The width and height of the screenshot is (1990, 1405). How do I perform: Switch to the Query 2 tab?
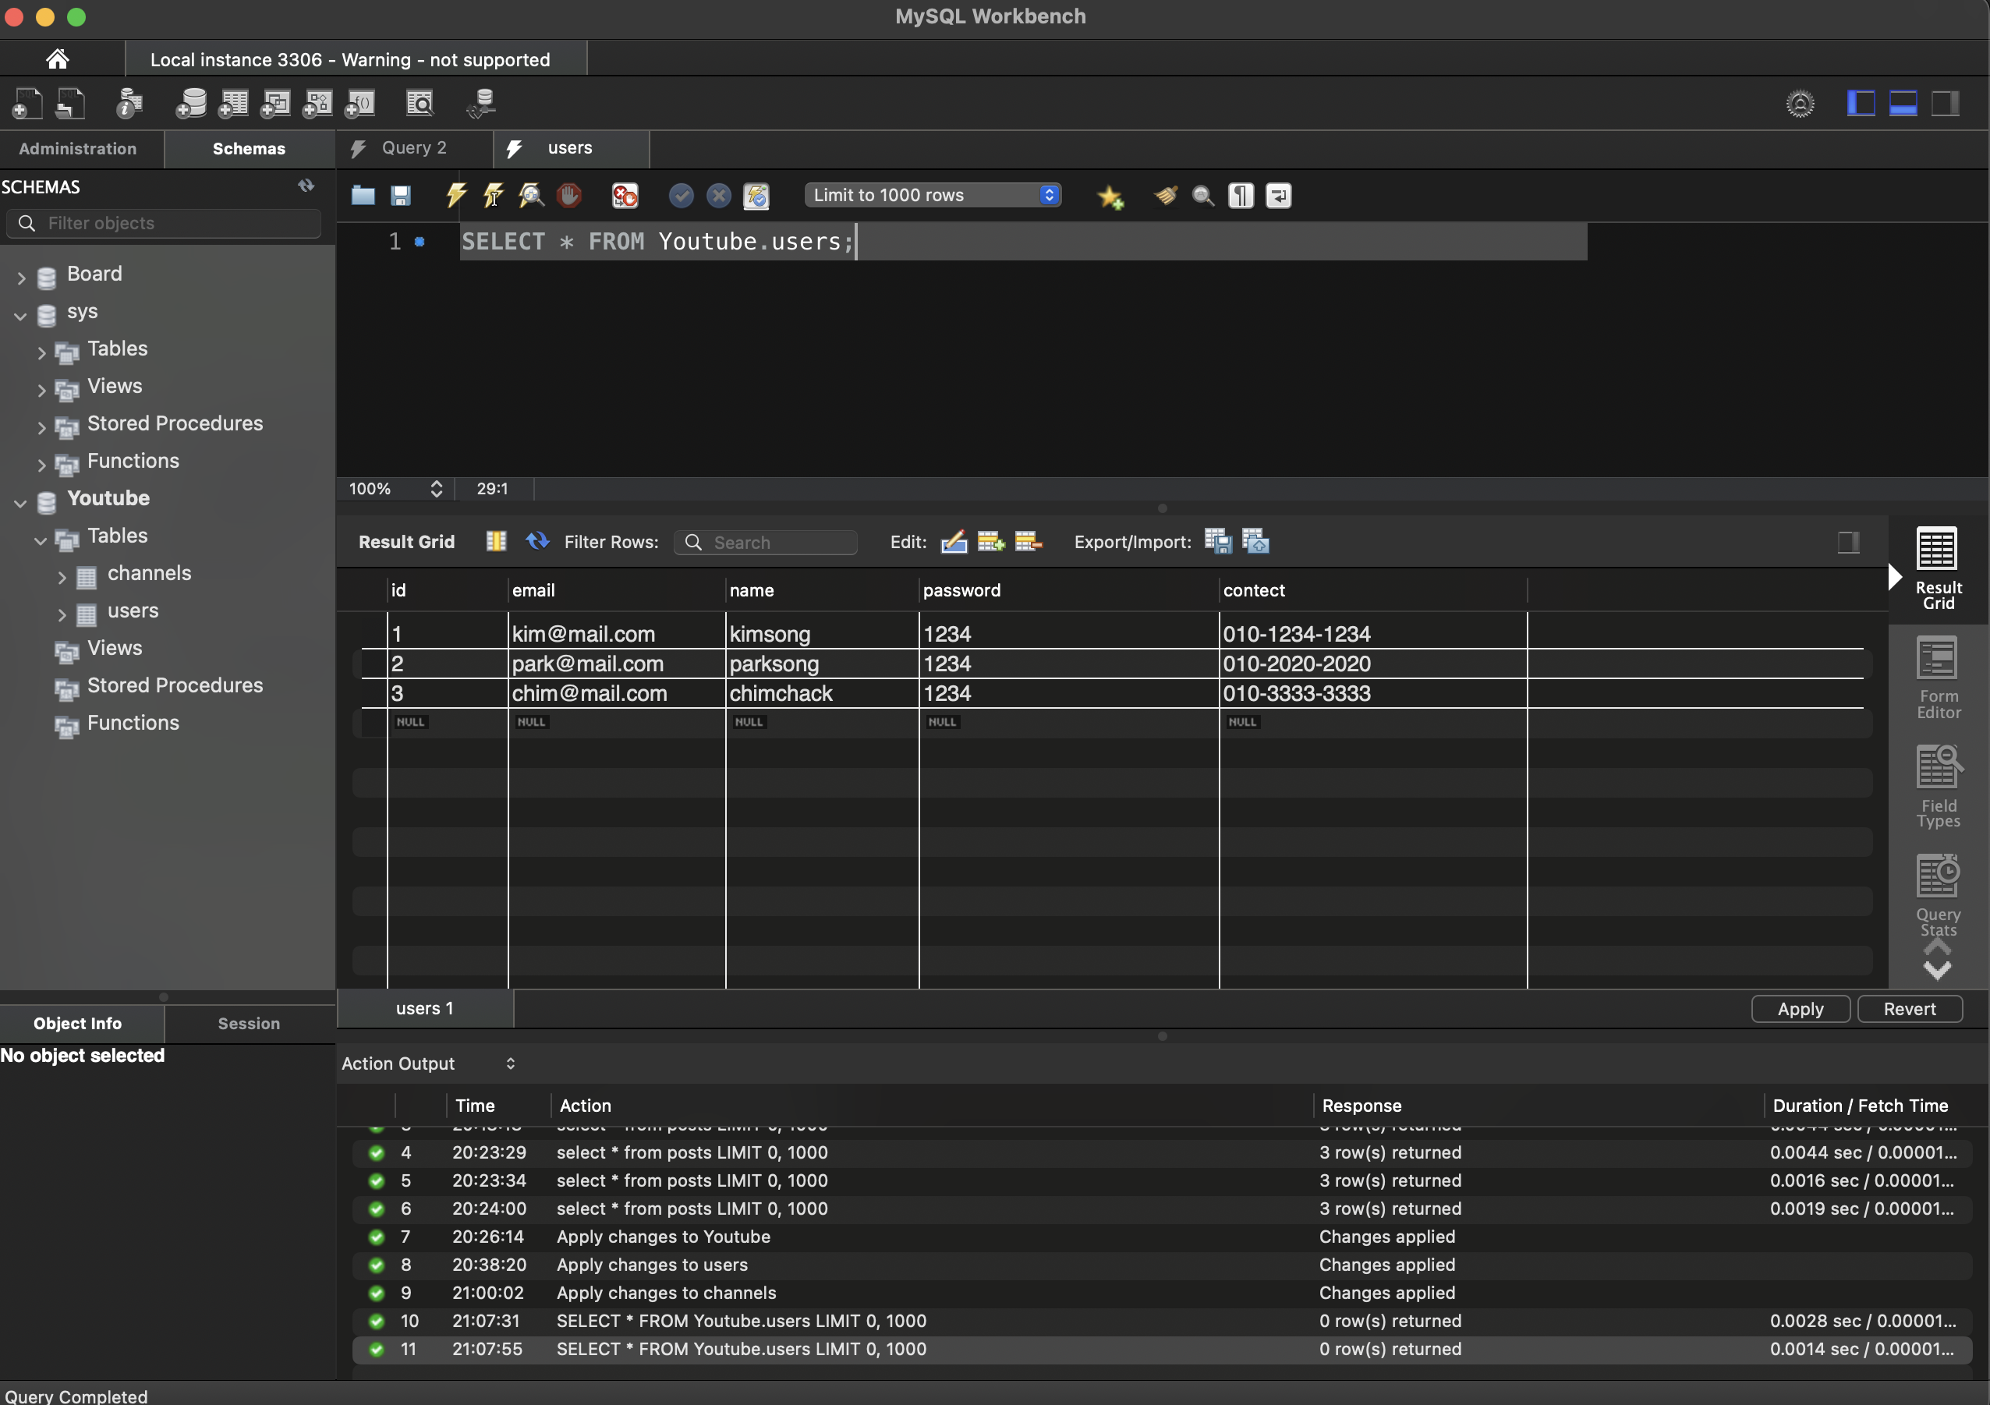(x=413, y=148)
